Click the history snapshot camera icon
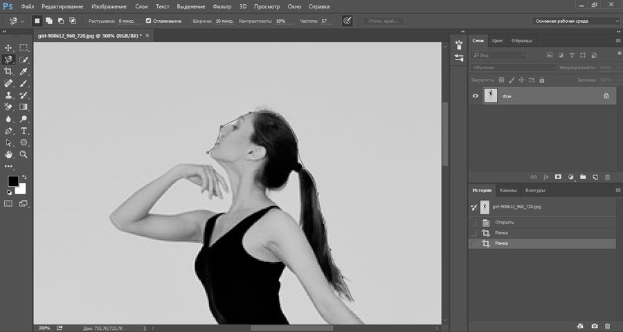The width and height of the screenshot is (623, 332). click(x=595, y=325)
